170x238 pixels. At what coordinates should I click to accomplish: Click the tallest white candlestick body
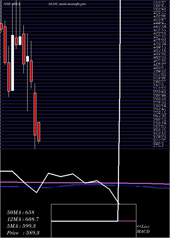point(13,63)
